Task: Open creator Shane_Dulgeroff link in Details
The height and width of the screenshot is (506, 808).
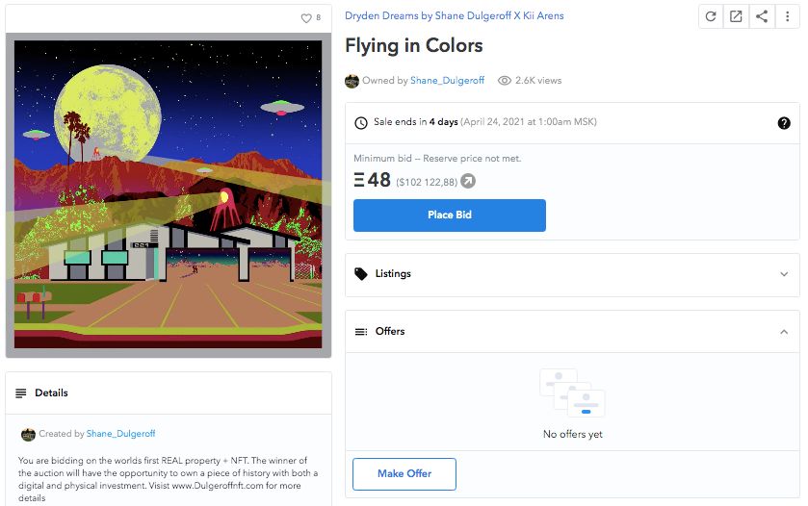Action: coord(120,434)
